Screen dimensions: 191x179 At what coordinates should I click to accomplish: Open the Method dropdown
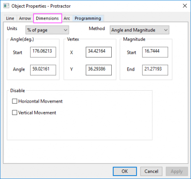click(139, 30)
